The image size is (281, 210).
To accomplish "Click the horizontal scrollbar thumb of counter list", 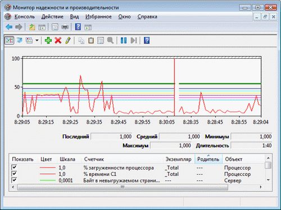I will 123,187.
